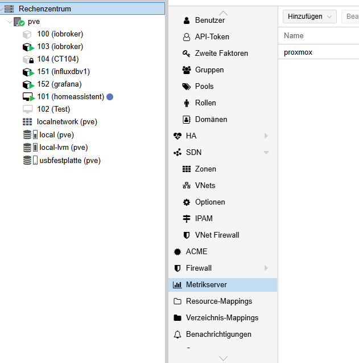This screenshot has width=359, height=363.
Task: Collapse the Rechenzentrum tree root
Action: [2, 9]
